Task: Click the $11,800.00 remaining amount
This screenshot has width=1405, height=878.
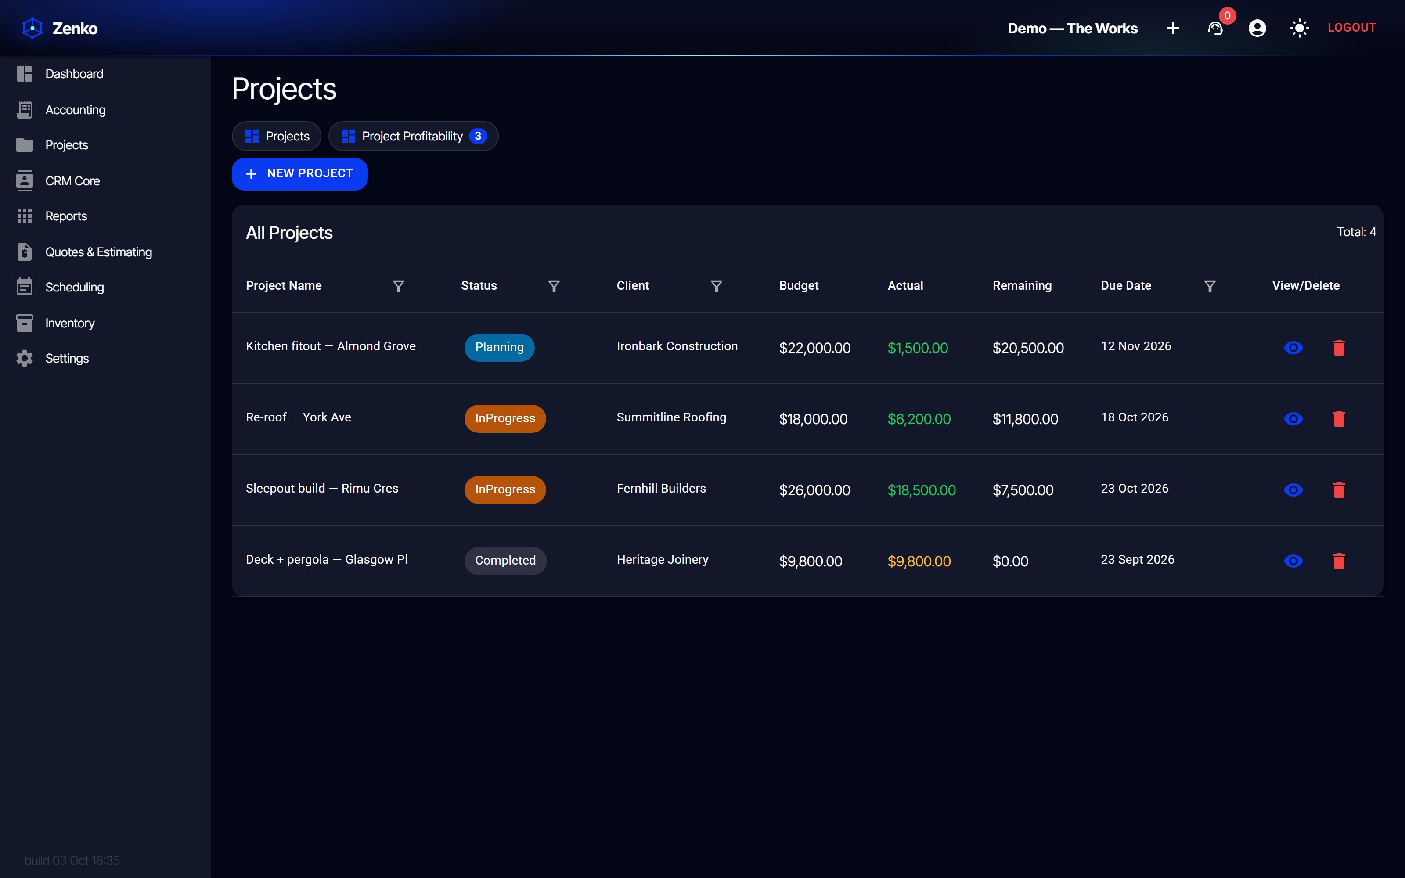Action: (x=1025, y=419)
